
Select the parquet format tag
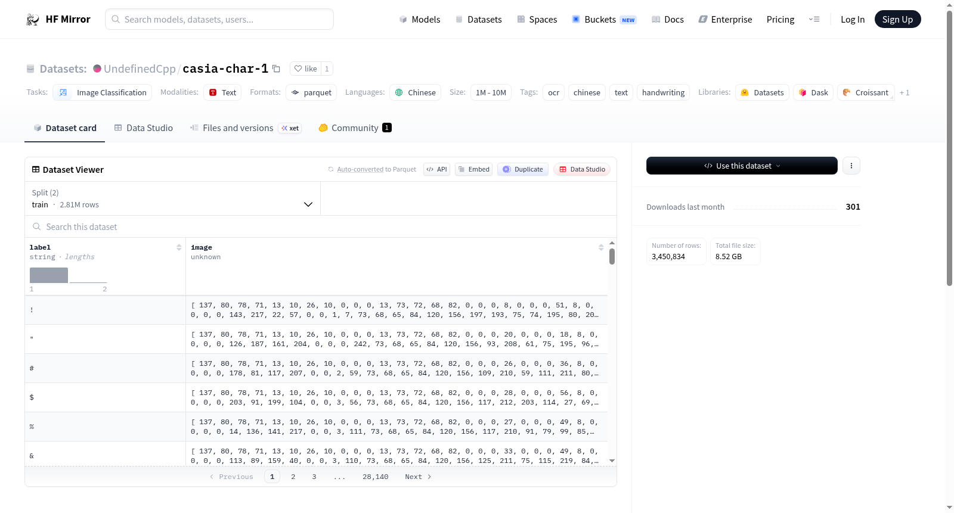[x=311, y=92]
